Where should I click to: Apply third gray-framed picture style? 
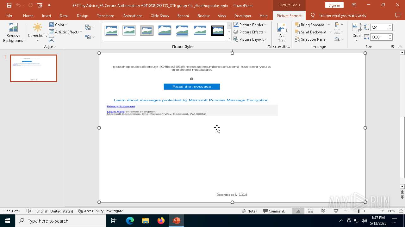point(147,31)
